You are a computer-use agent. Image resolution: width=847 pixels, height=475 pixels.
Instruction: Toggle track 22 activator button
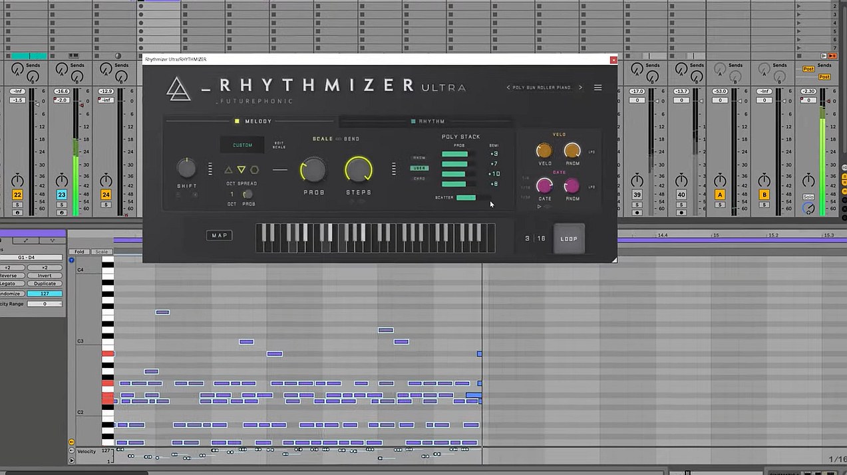coord(17,195)
